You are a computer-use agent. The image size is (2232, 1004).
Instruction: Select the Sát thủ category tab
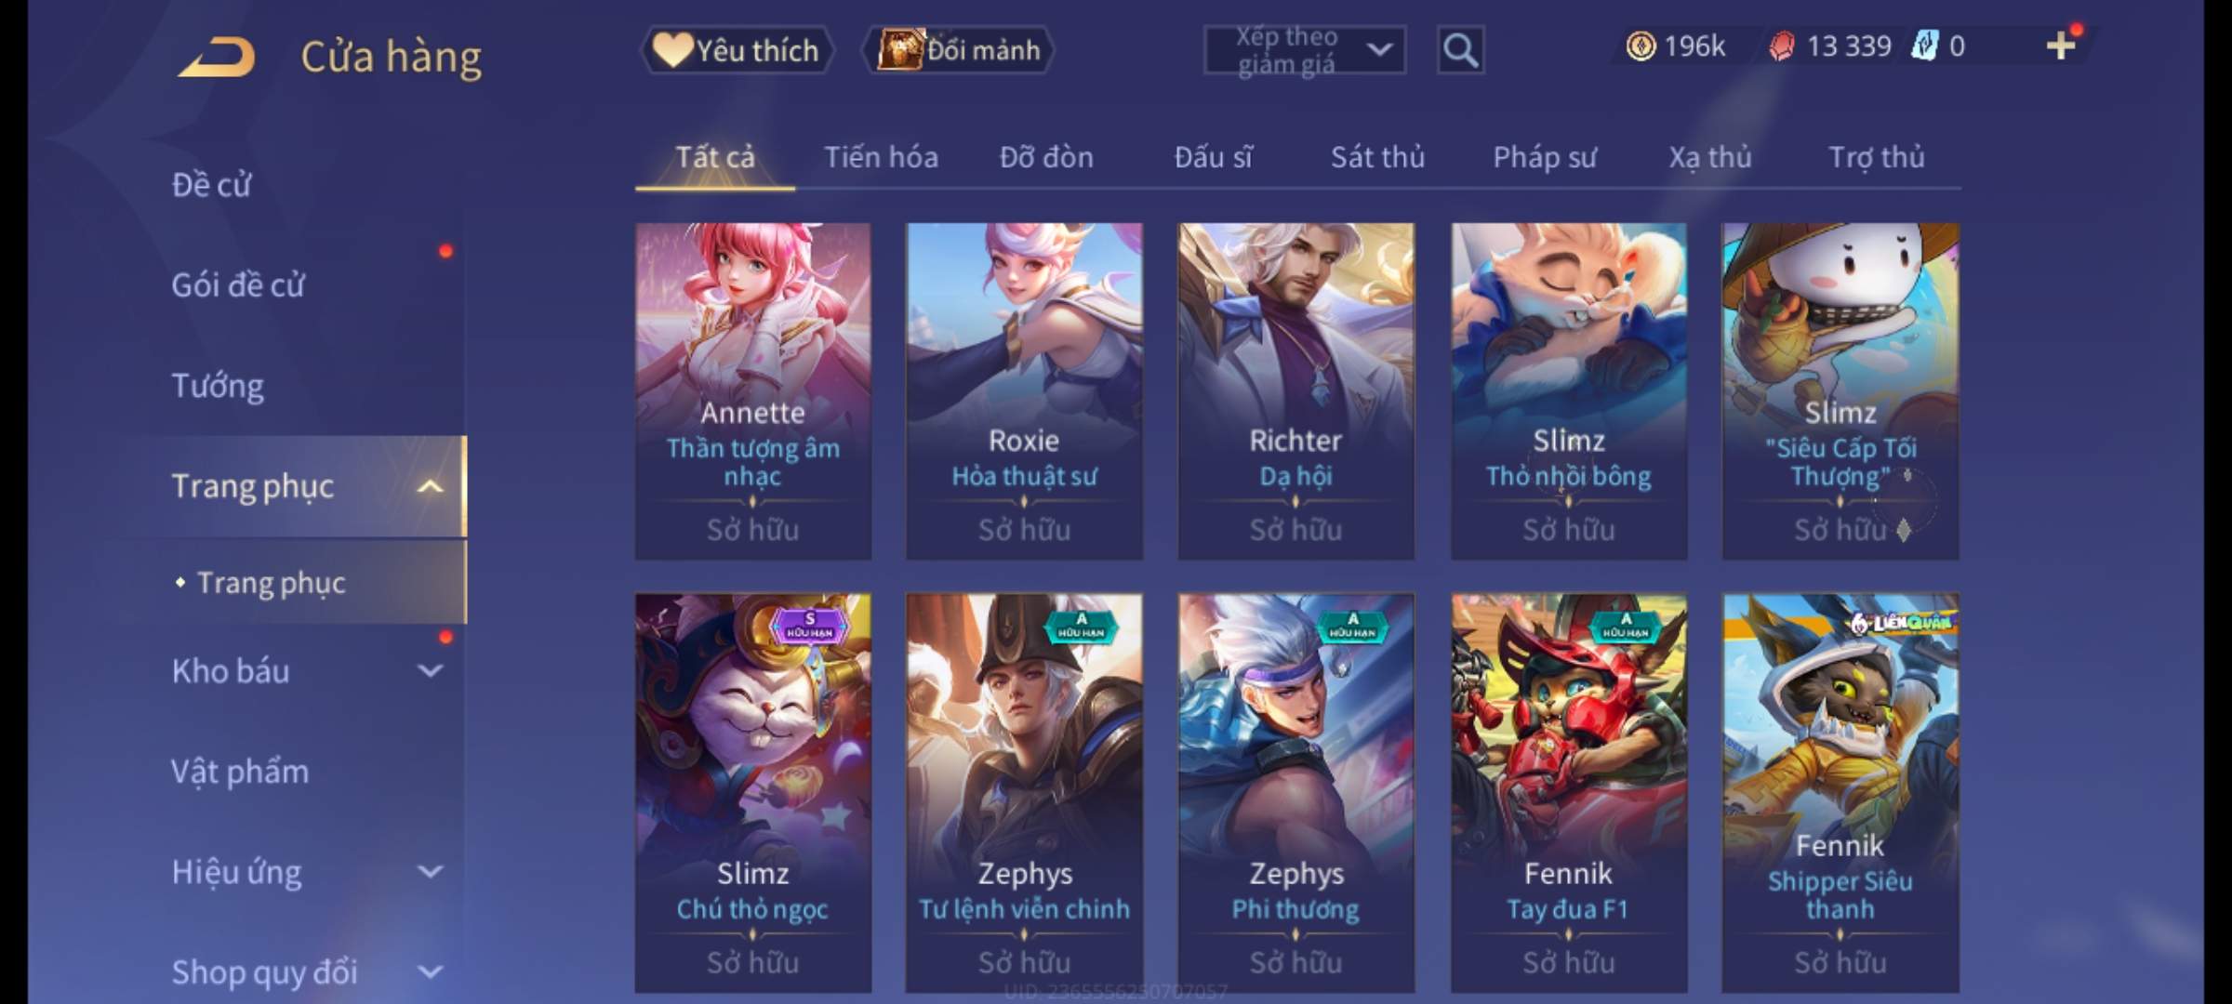[x=1377, y=157]
